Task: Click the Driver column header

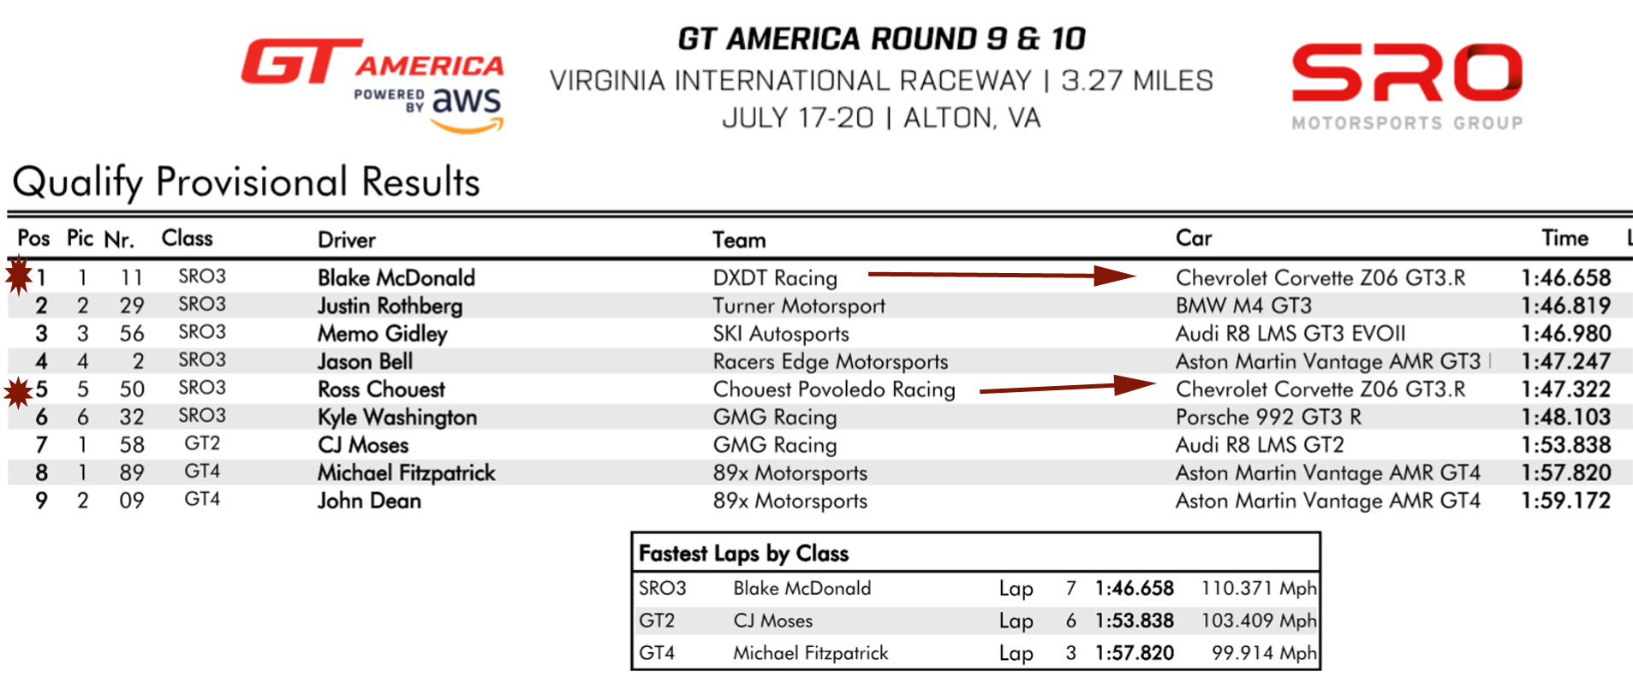Action: [346, 240]
